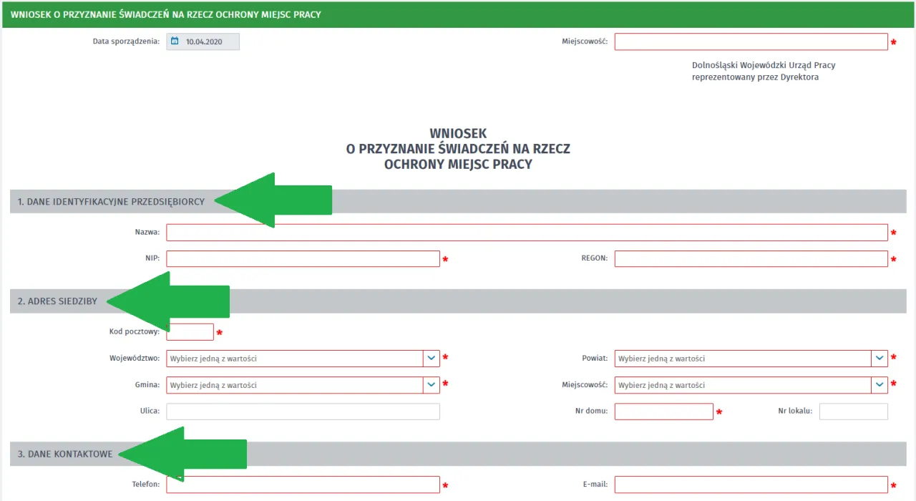Click the centered WNIOSEK heading
This screenshot has height=501, width=916.
click(x=458, y=149)
